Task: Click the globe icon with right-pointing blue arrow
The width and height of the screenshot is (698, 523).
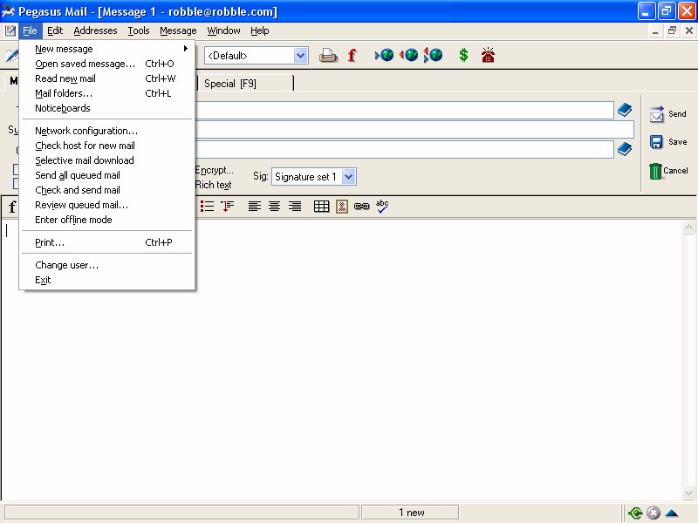Action: 384,55
